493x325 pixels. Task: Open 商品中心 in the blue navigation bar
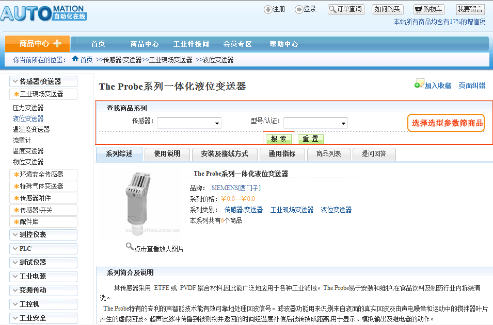145,44
